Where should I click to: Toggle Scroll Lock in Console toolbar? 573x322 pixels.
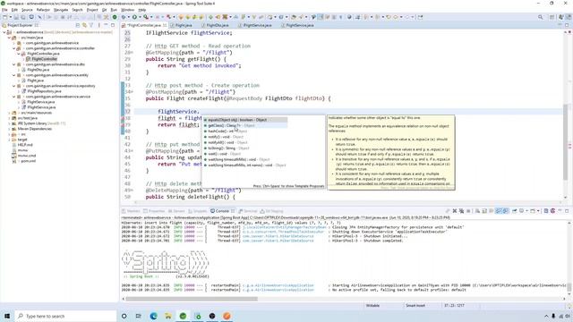484,211
